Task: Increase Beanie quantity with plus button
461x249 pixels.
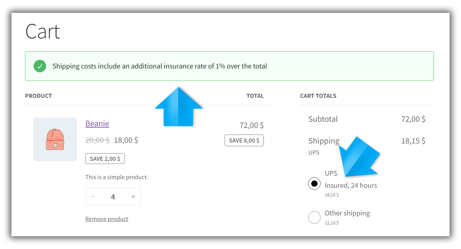Action: click(133, 197)
